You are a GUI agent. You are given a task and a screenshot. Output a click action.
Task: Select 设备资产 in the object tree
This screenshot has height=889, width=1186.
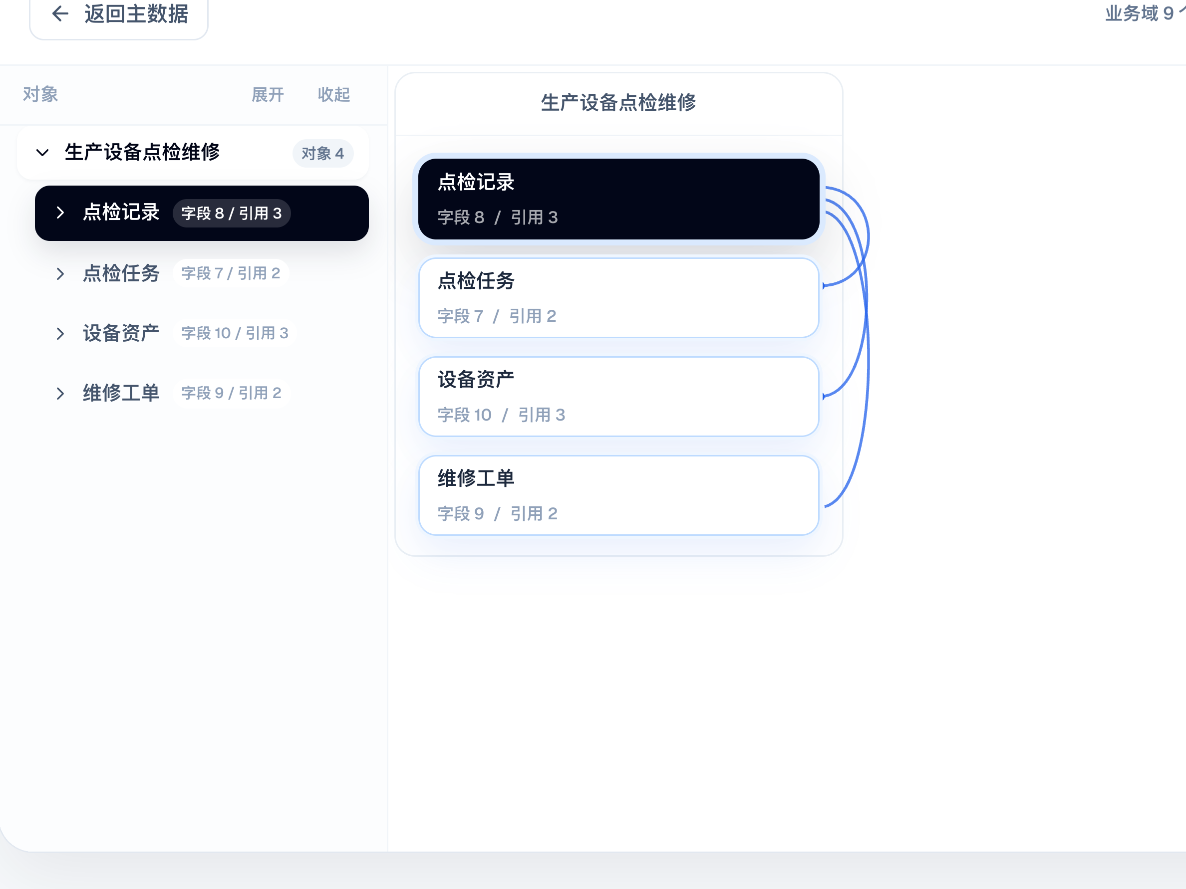point(202,333)
